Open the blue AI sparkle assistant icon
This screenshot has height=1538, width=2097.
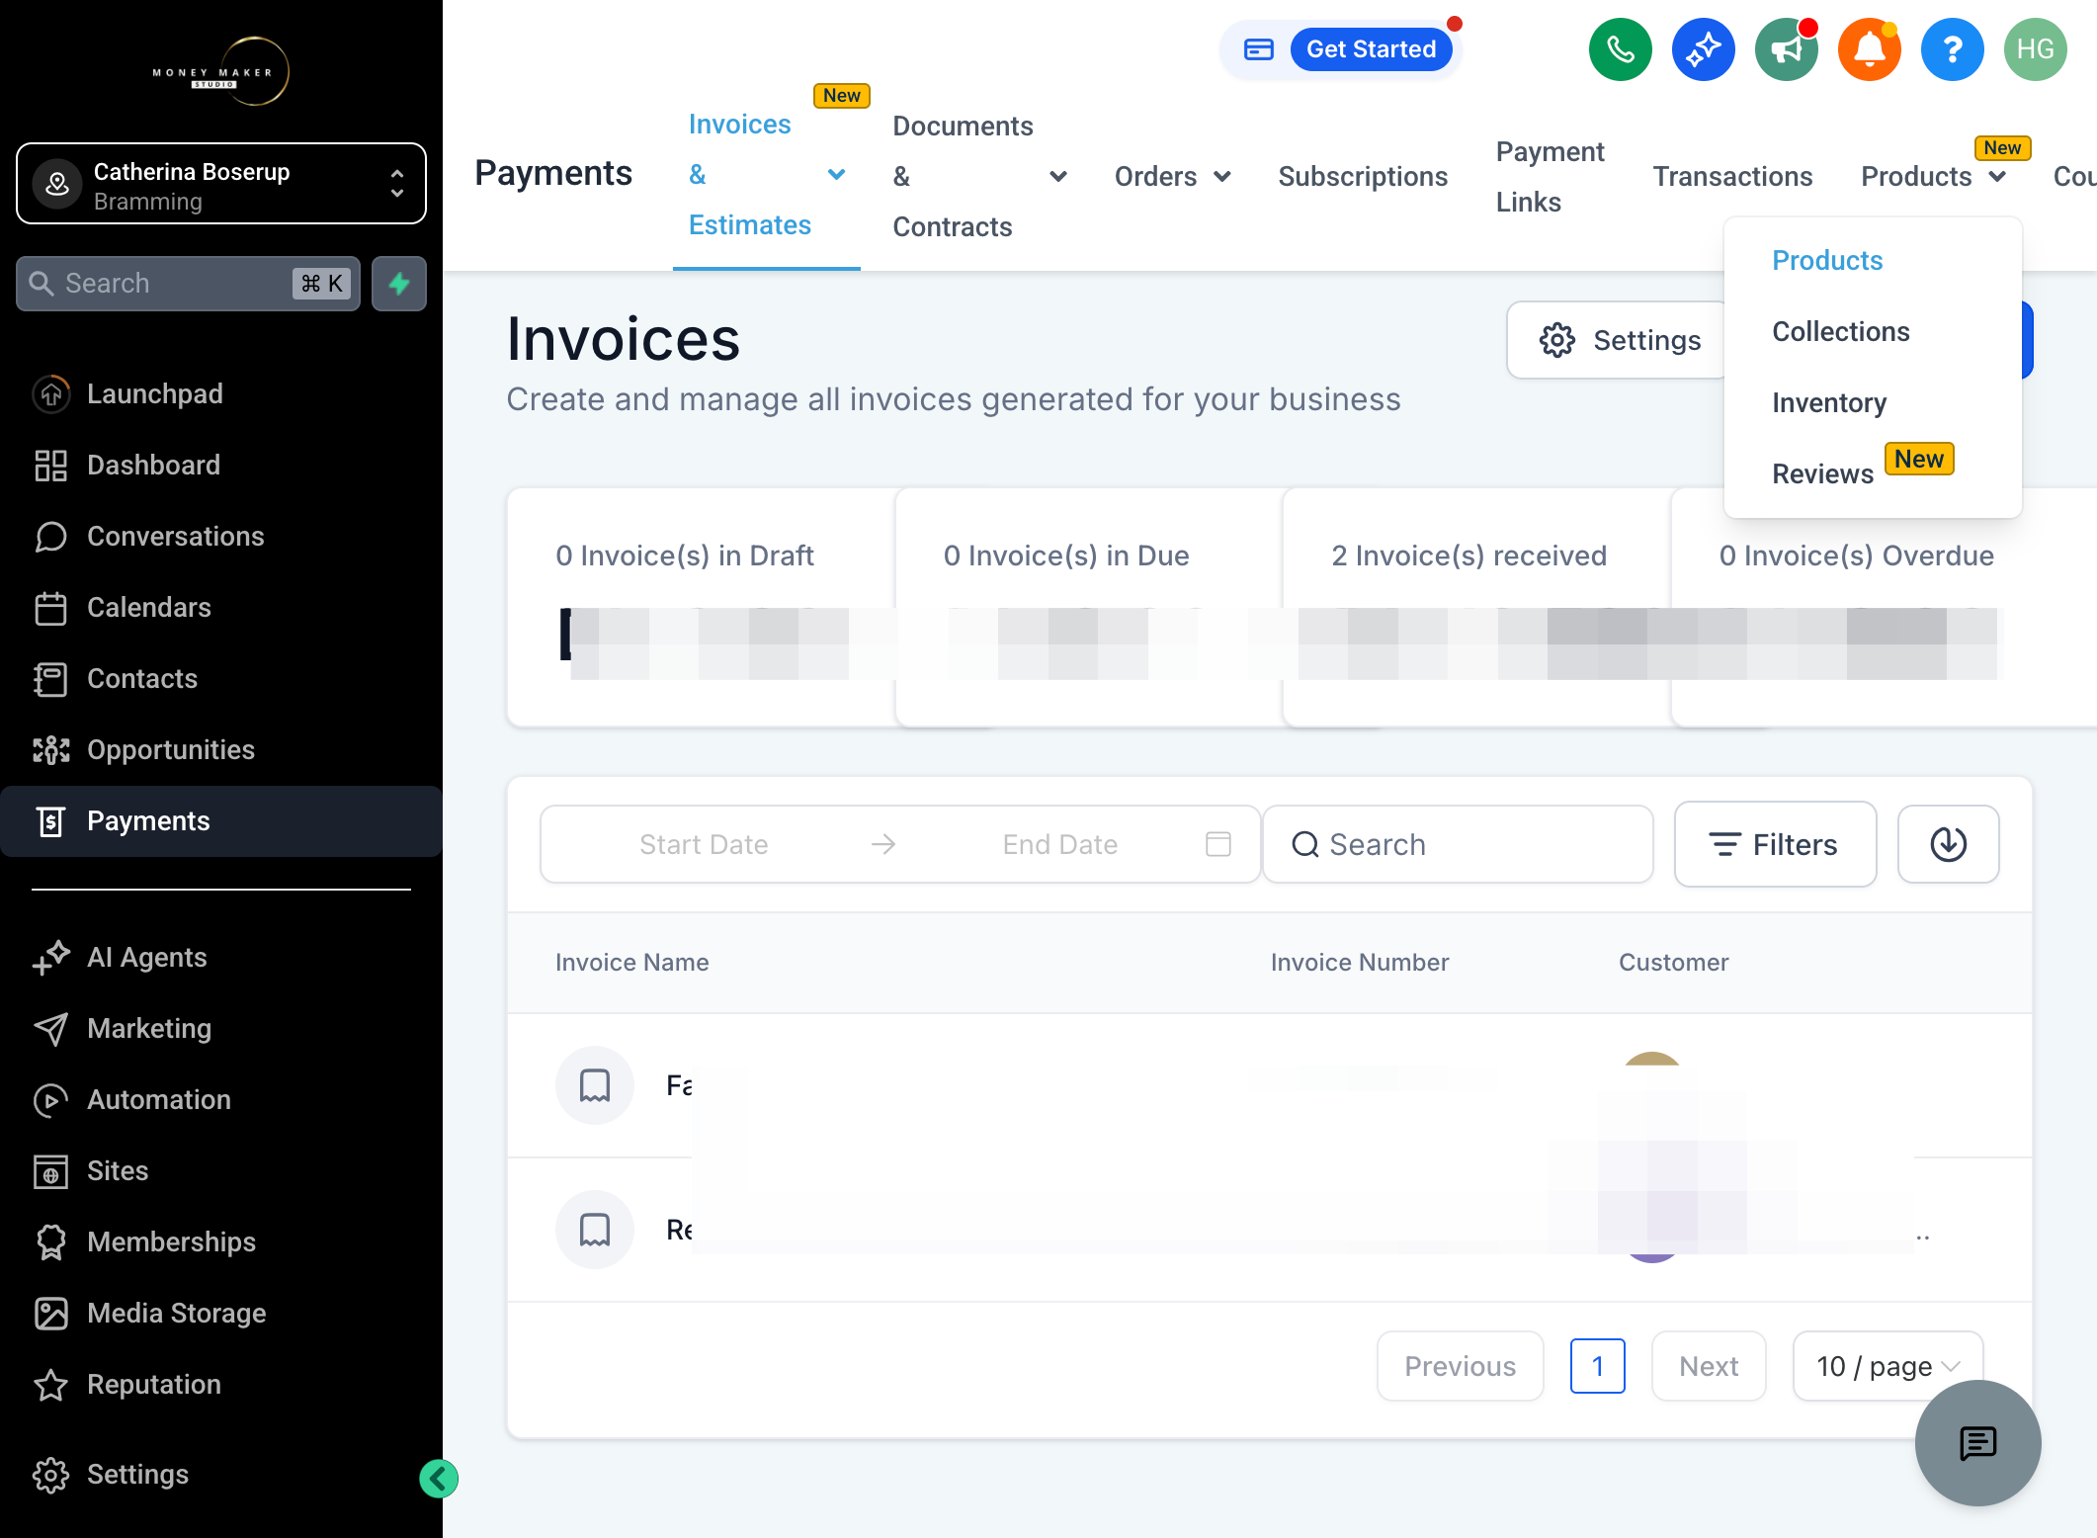pyautogui.click(x=1703, y=49)
